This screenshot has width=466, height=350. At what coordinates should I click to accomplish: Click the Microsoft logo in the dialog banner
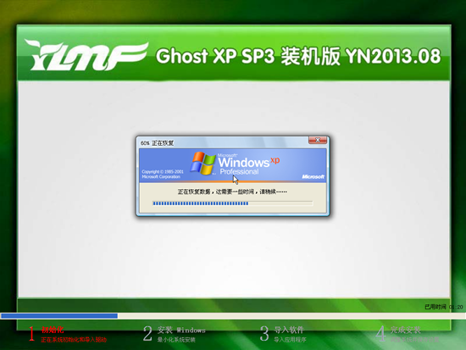313,176
